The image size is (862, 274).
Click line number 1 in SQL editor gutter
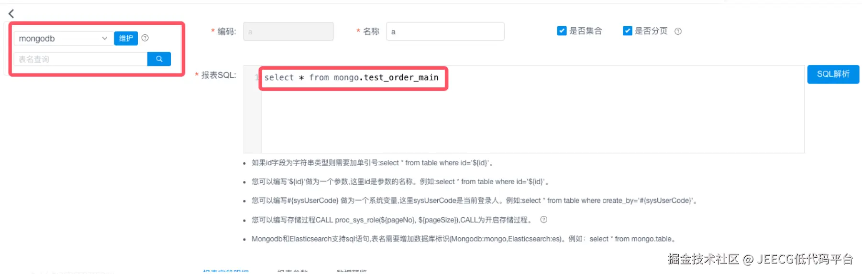pos(256,77)
